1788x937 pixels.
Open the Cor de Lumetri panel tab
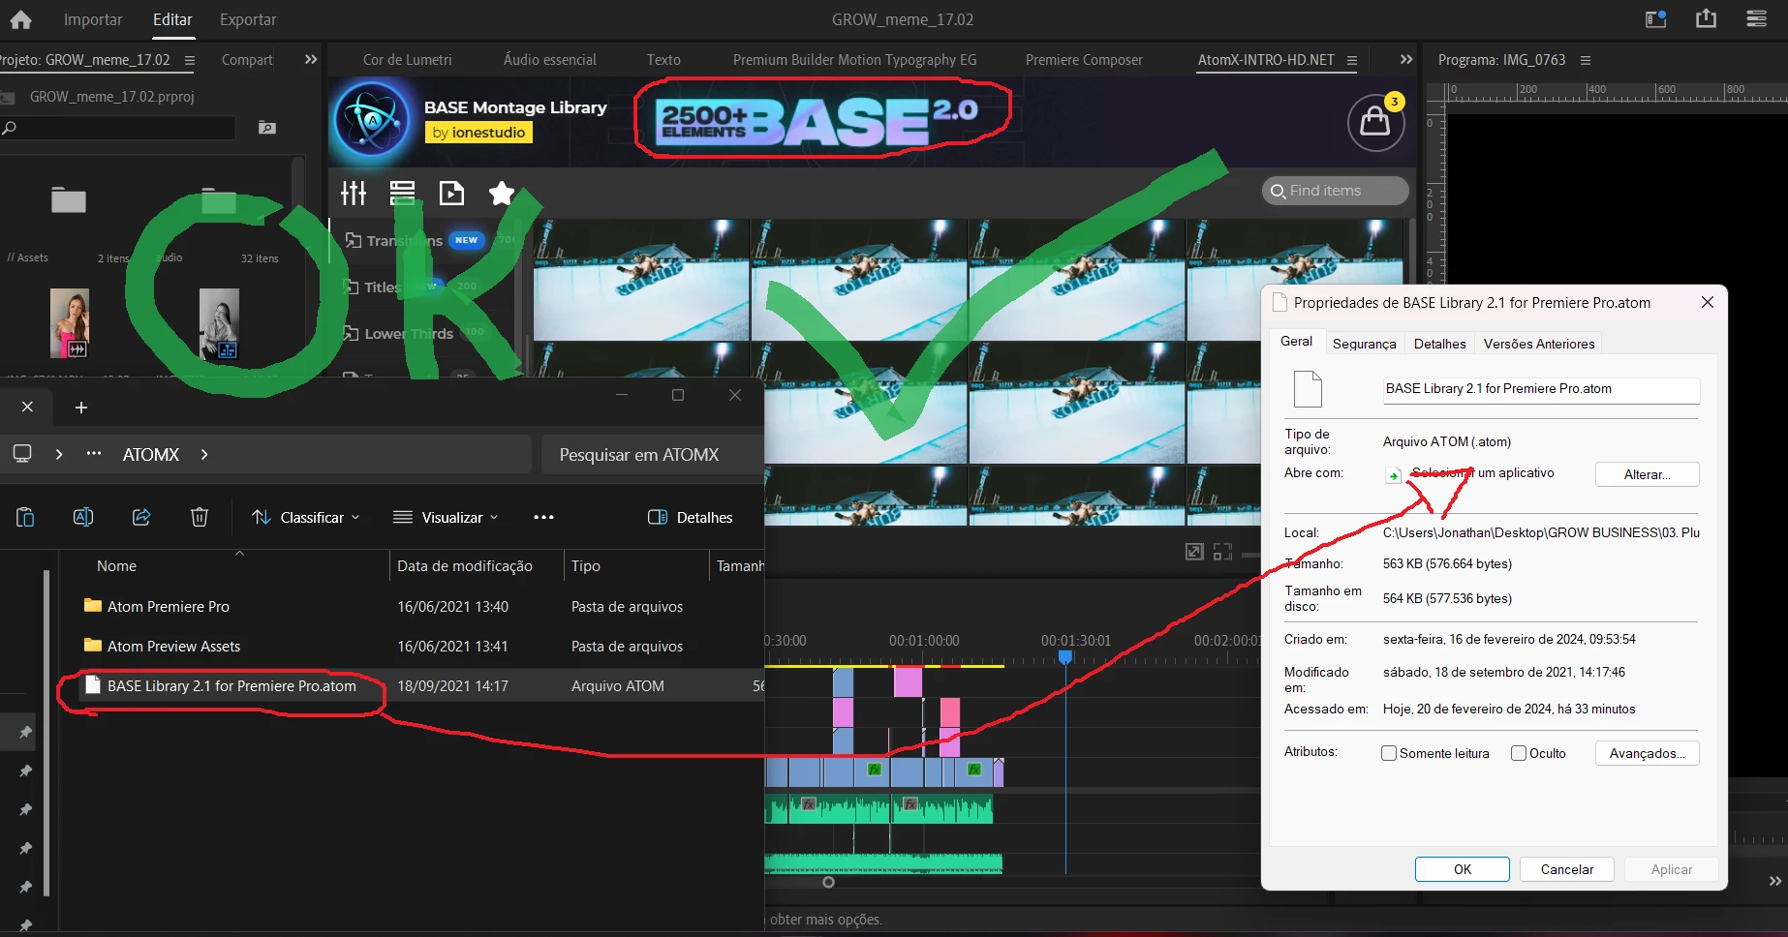[x=407, y=60]
